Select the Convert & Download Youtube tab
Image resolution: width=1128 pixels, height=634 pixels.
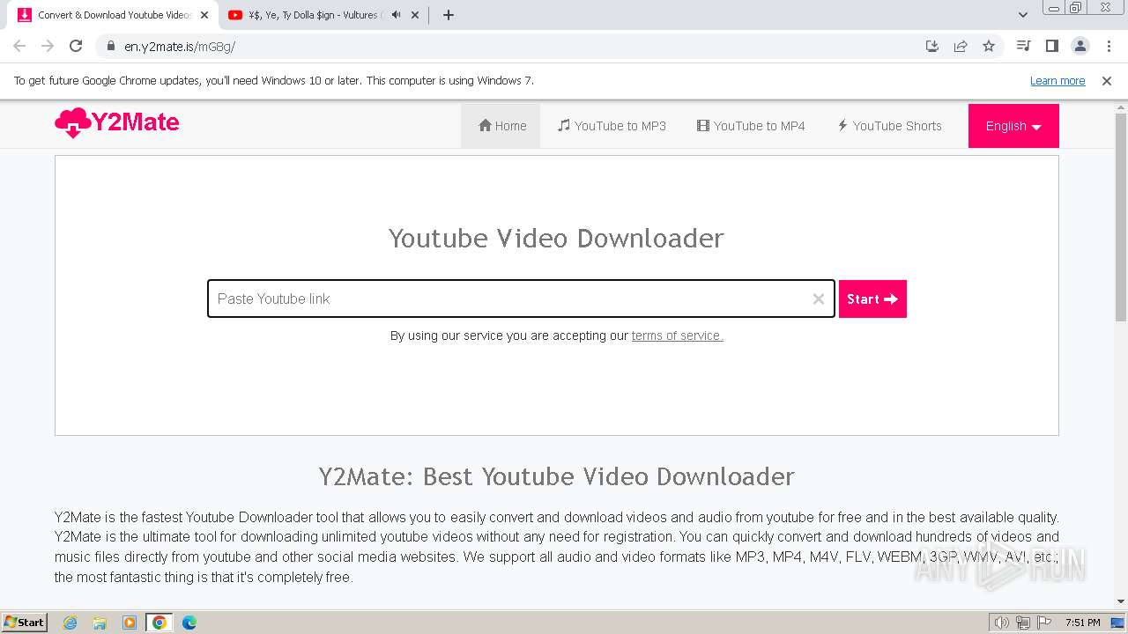(x=115, y=15)
